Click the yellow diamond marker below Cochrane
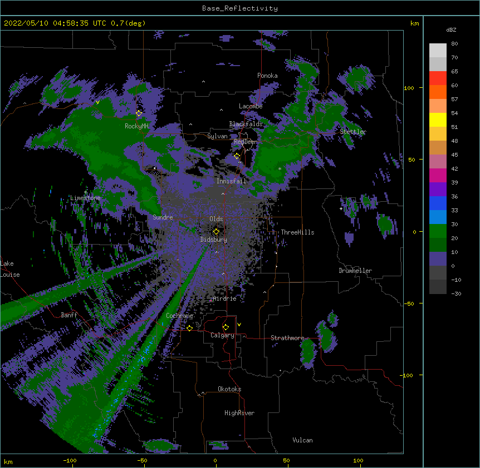The width and height of the screenshot is (480, 468). coord(189,328)
